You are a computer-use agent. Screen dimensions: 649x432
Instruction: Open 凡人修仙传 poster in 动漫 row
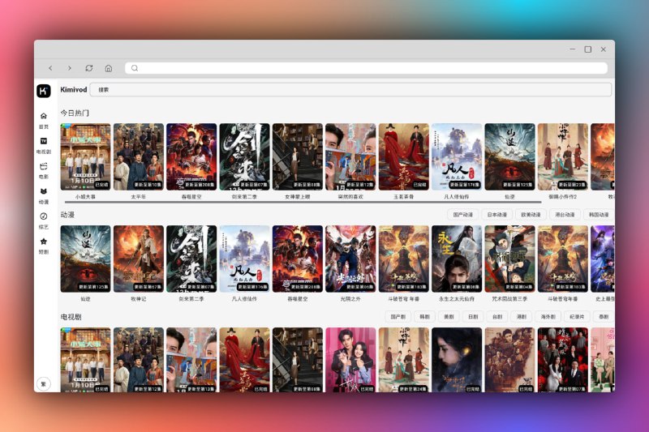(x=245, y=259)
